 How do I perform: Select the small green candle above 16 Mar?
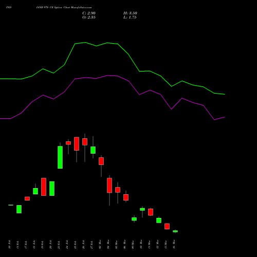click(x=175, y=231)
